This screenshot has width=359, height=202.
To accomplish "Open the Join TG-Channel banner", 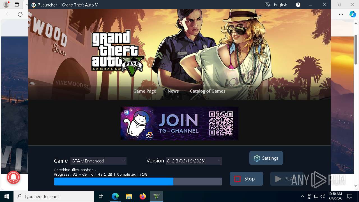I will [x=179, y=123].
